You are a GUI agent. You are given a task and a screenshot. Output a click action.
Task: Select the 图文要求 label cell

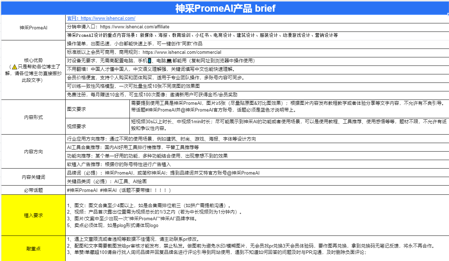click(98, 109)
